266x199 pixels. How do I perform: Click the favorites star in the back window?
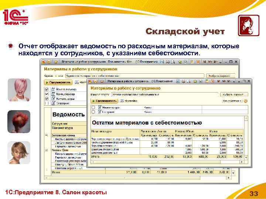point(56,62)
